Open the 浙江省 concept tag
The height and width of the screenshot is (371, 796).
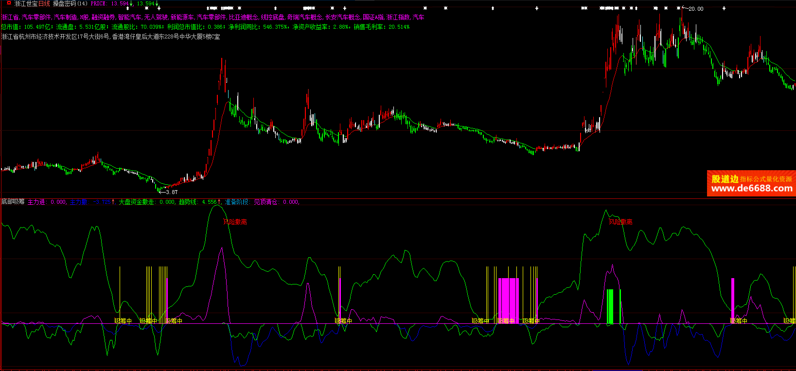coord(10,17)
